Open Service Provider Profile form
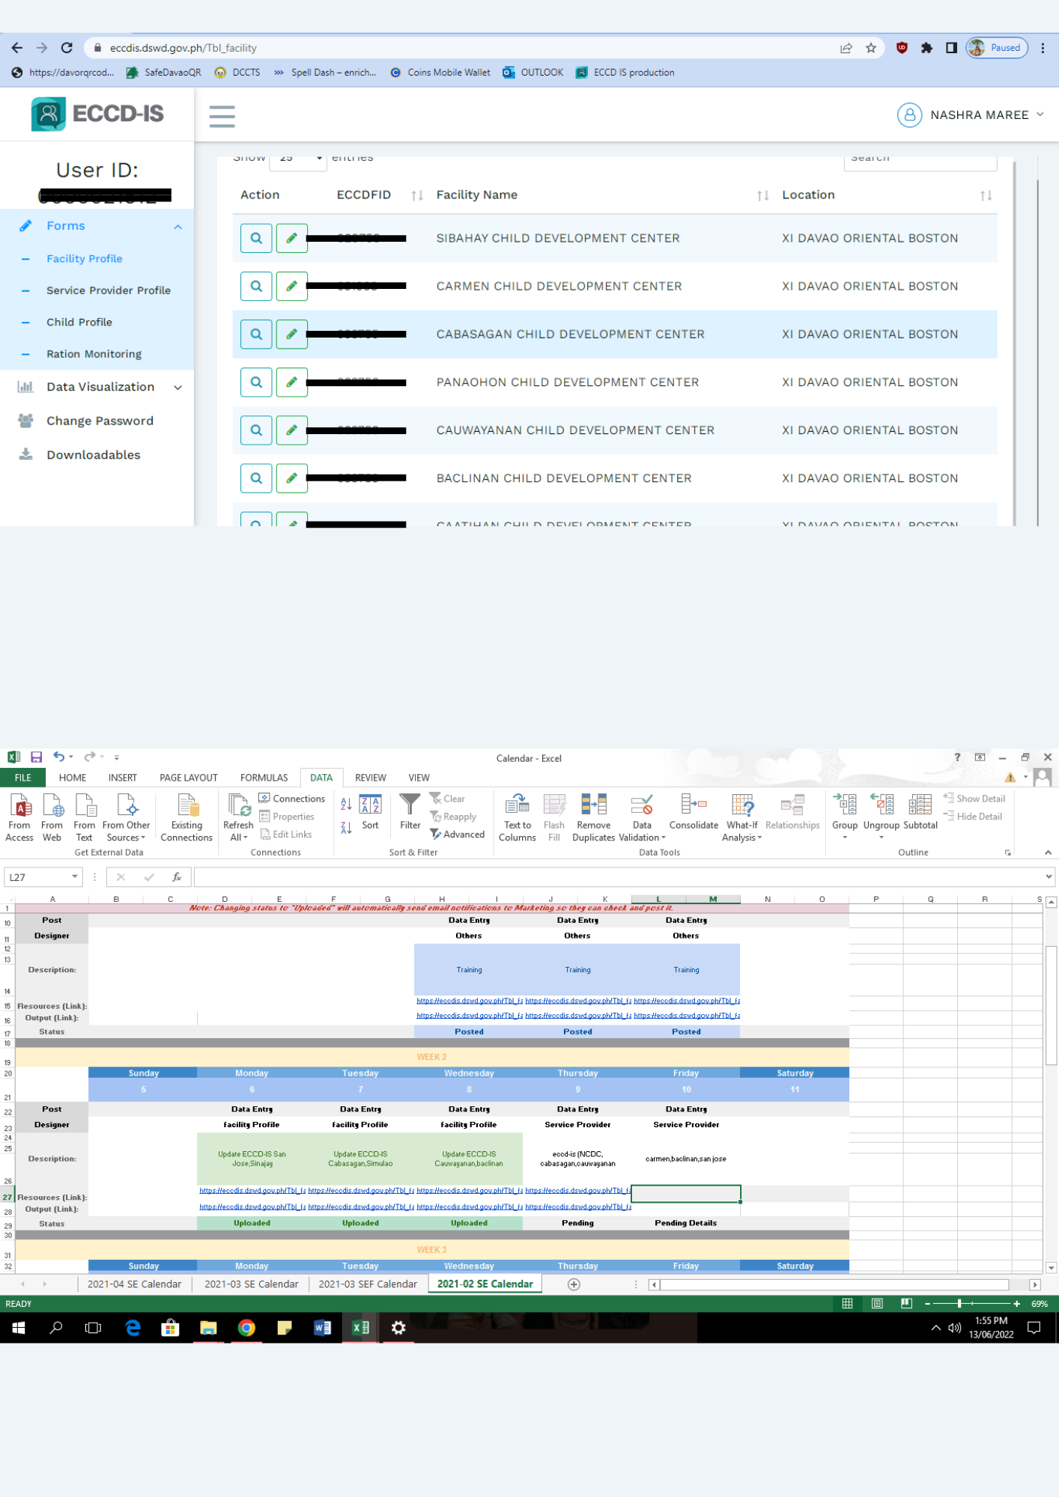 tap(109, 290)
